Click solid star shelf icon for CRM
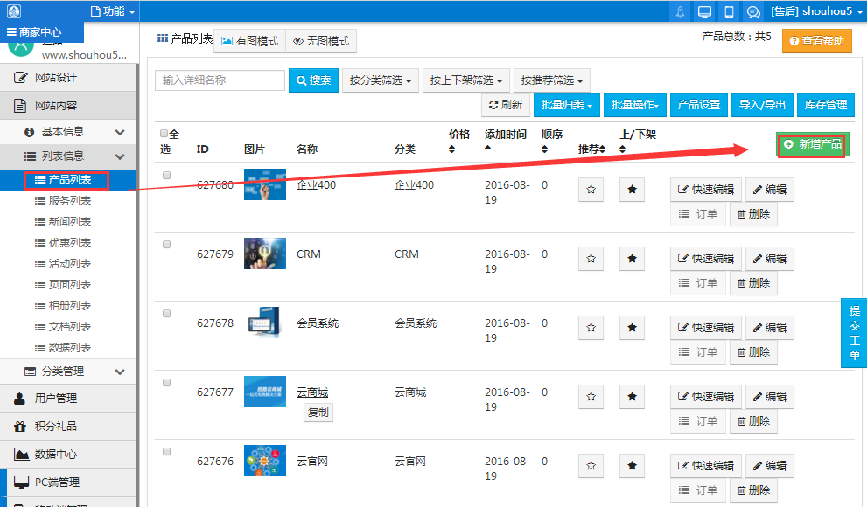This screenshot has width=867, height=507. [x=632, y=259]
